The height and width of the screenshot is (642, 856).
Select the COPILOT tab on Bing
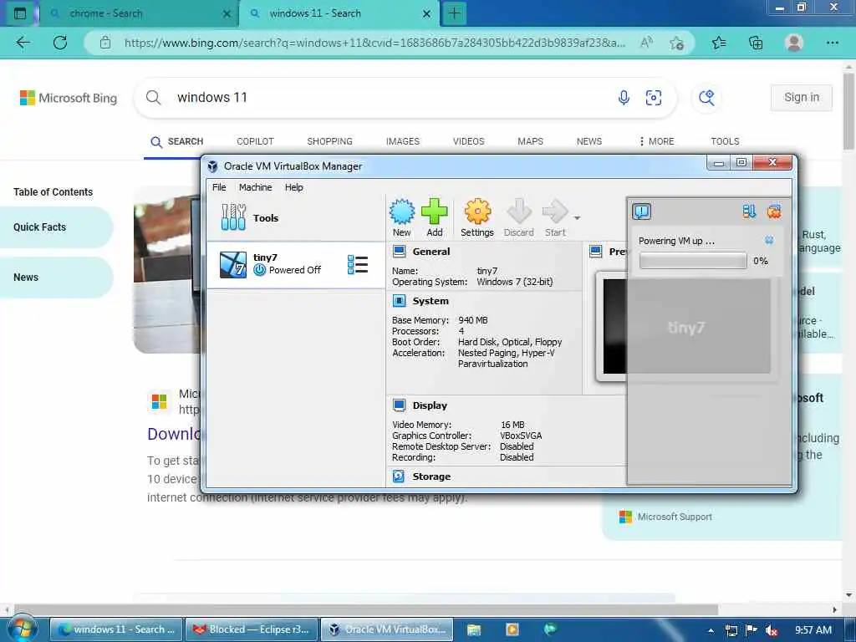pos(255,141)
